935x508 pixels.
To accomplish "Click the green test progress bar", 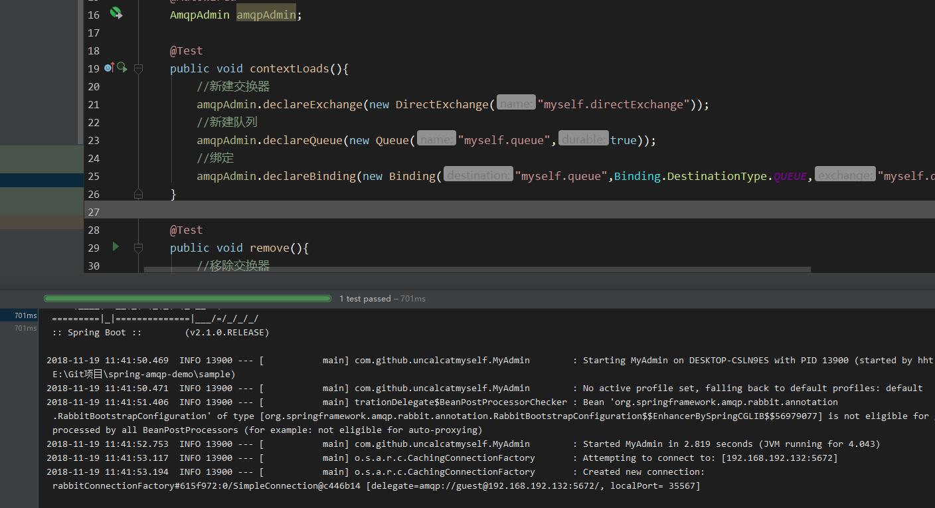I will (x=187, y=299).
